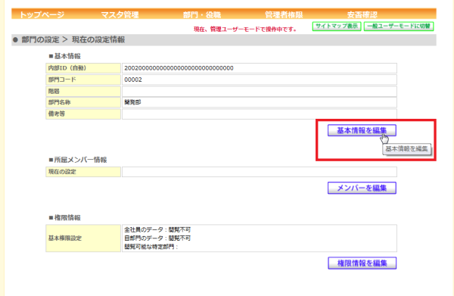The image size is (454, 296).
Task: Click the メンバーを編集 button
Action: [362, 188]
